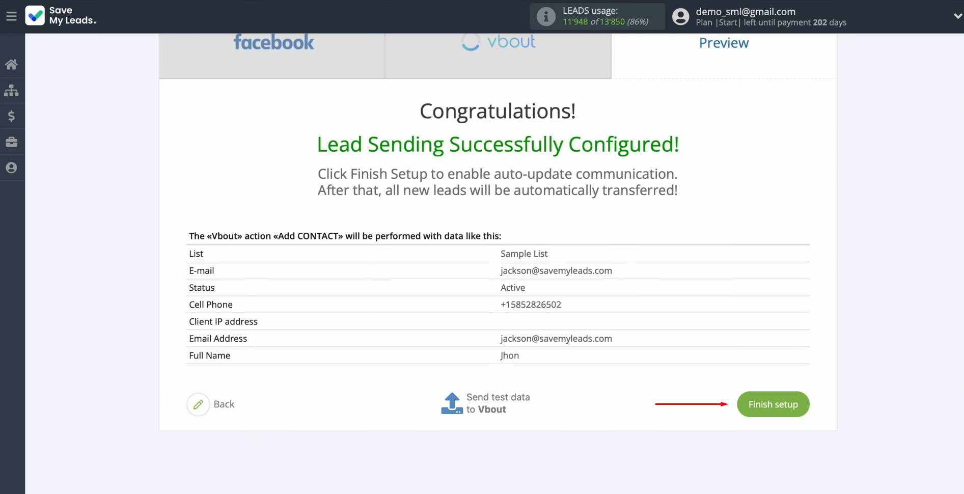
Task: Click the Cell Phone label
Action: tap(211, 305)
